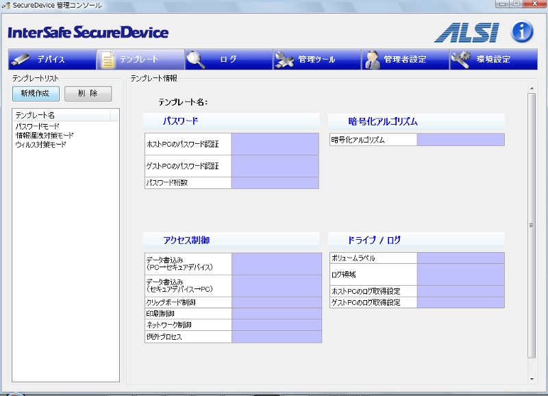Click the クリップボード制御 value cell
Screen dimensions: 548x396
[x=277, y=302]
